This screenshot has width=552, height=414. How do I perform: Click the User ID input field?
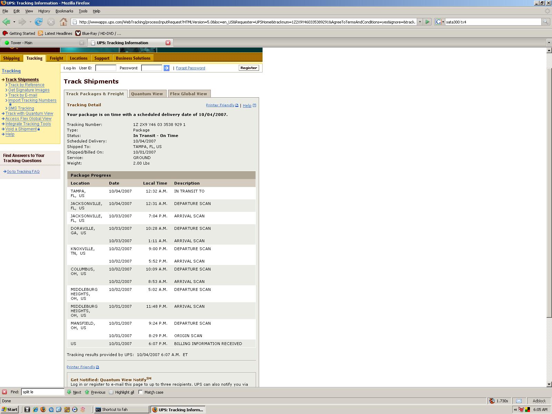[106, 68]
